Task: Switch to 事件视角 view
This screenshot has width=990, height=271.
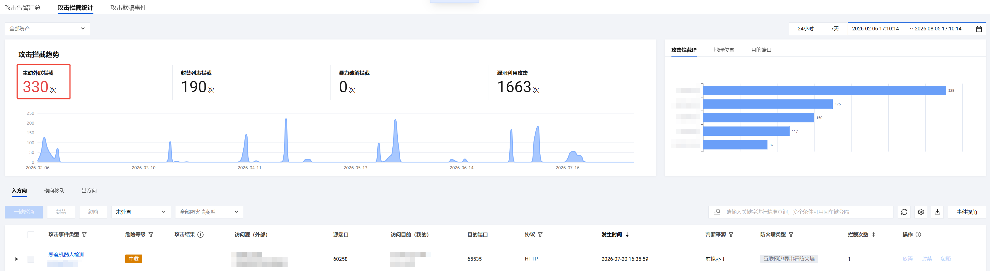Action: click(966, 212)
